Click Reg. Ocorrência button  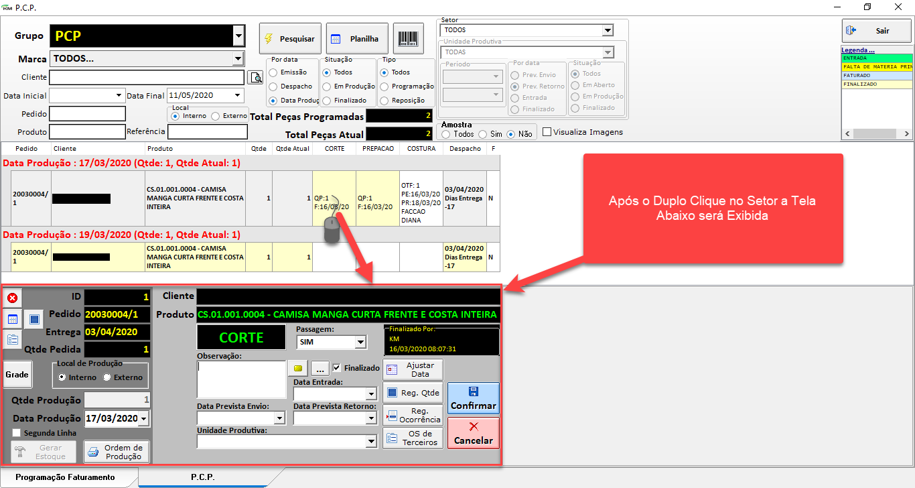(413, 416)
